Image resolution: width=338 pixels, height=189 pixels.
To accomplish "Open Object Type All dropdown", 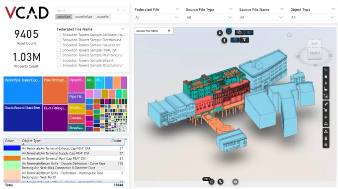I will [312, 17].
